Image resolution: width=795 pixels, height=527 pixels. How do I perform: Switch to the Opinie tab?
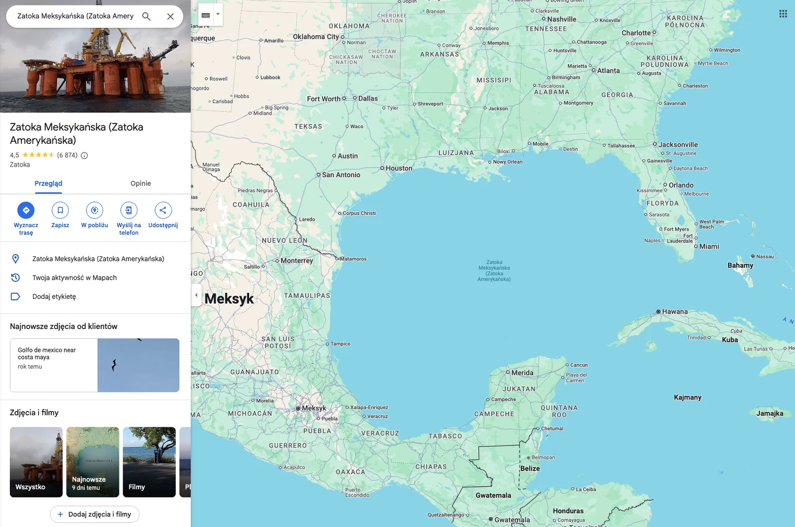coord(140,183)
